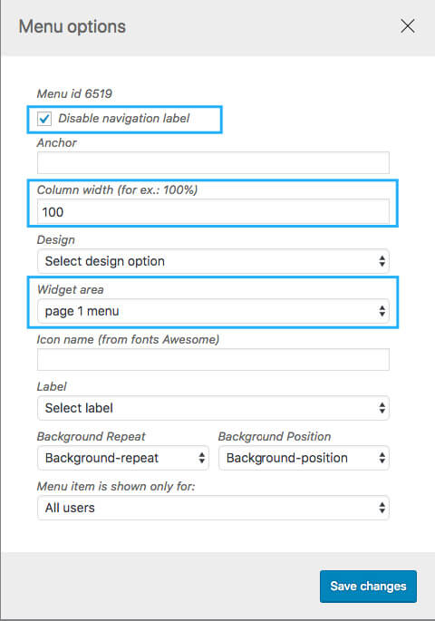The height and width of the screenshot is (621, 435).
Task: Click the stepper arrows on Design dropdown
Action: point(382,261)
